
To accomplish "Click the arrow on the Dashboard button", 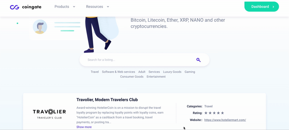I will coord(273,7).
